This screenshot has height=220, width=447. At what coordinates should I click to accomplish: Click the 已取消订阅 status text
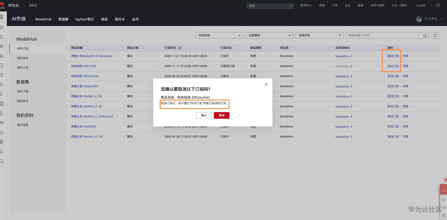(227, 66)
